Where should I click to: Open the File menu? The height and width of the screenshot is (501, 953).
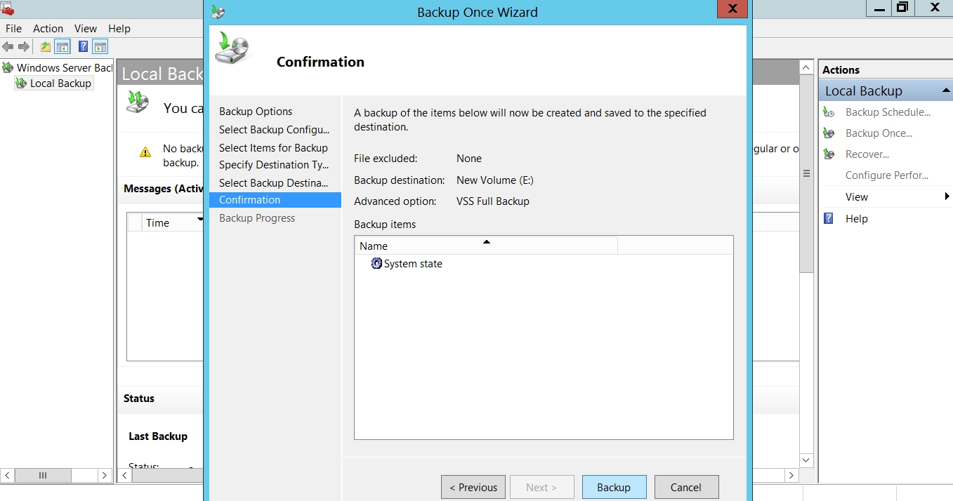(x=13, y=29)
